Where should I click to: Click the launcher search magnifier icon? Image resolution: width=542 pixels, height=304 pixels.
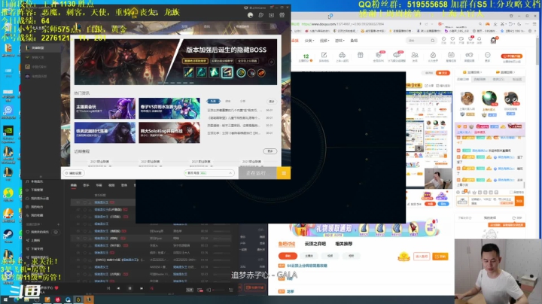(x=273, y=26)
